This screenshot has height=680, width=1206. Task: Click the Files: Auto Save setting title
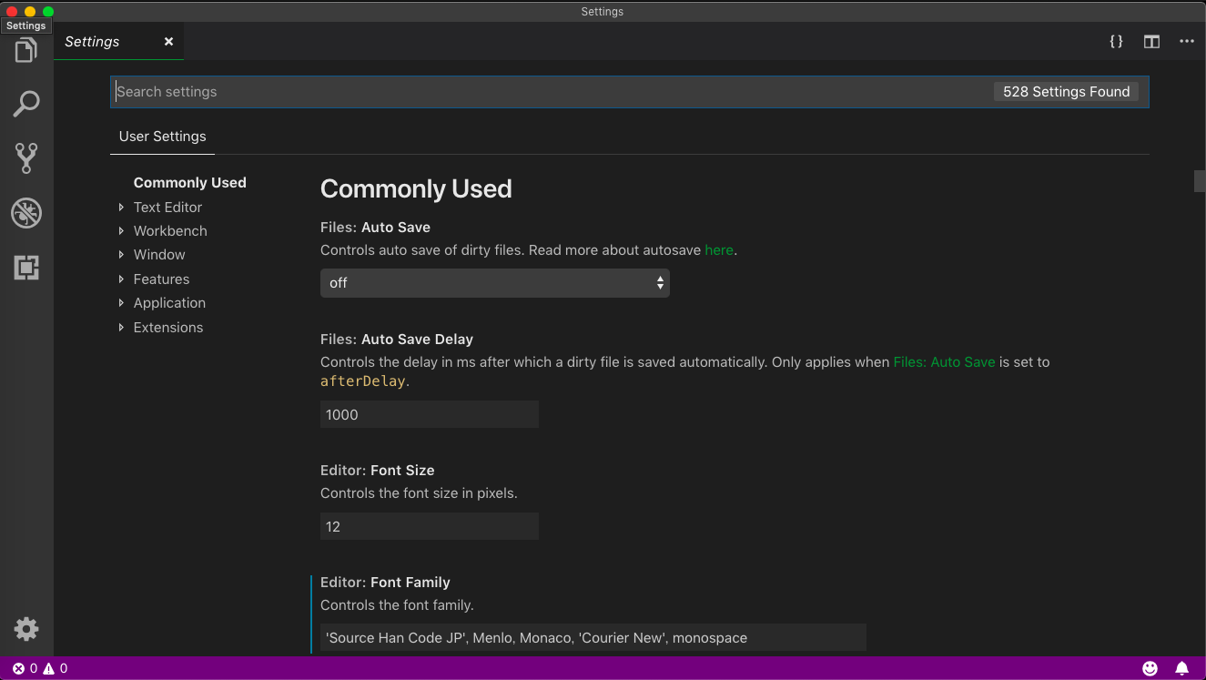[x=375, y=228]
